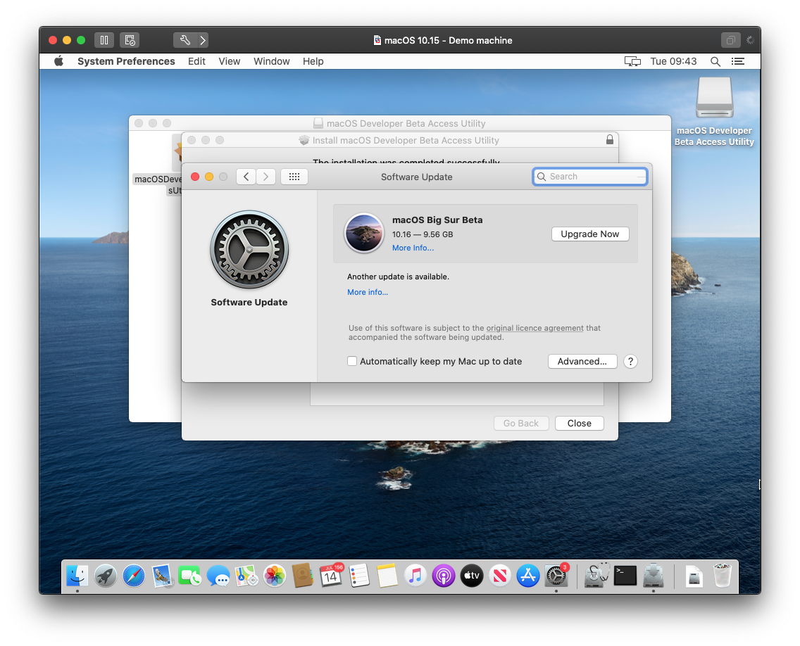Viewport: 800px width, 646px height.
Task: Open the Window menu
Action: [271, 61]
